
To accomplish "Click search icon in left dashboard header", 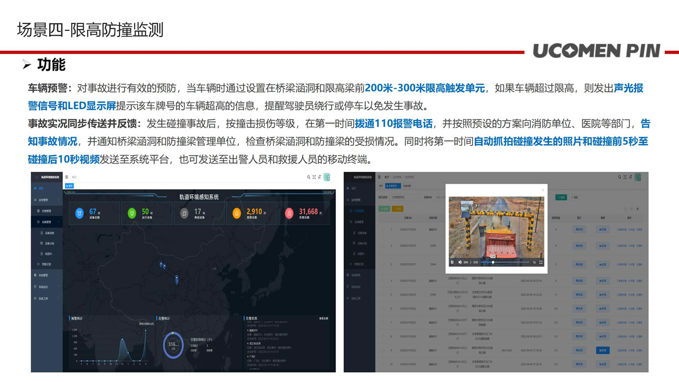I will [309, 177].
